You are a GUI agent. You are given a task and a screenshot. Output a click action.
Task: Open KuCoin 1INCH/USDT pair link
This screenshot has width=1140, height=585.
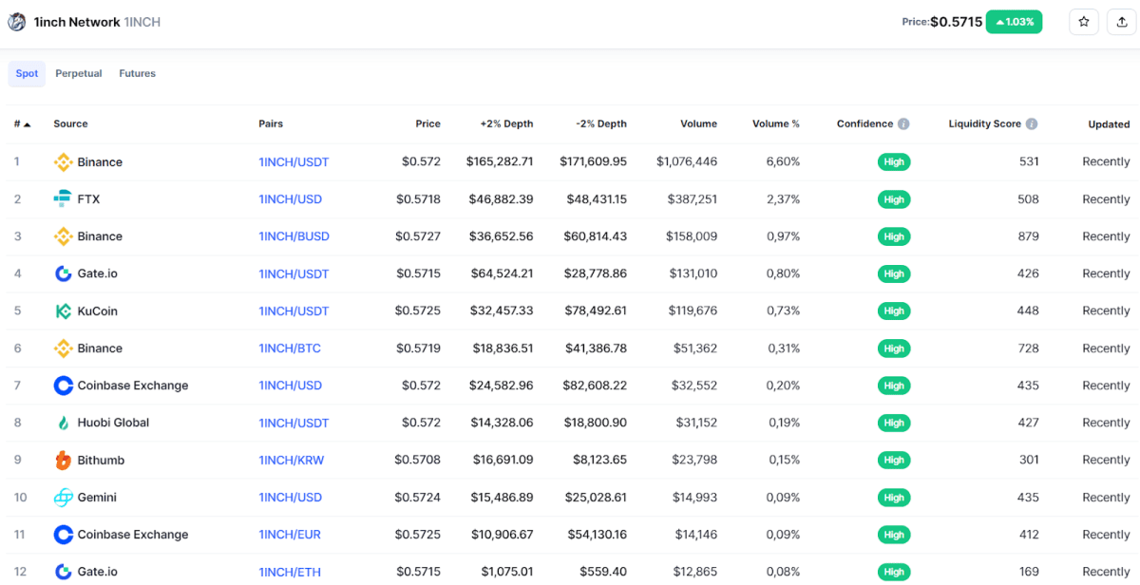tap(294, 311)
